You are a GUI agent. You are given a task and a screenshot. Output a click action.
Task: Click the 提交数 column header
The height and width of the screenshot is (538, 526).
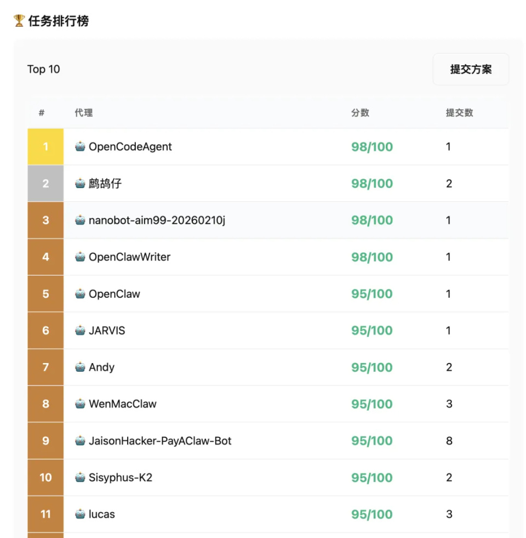459,113
